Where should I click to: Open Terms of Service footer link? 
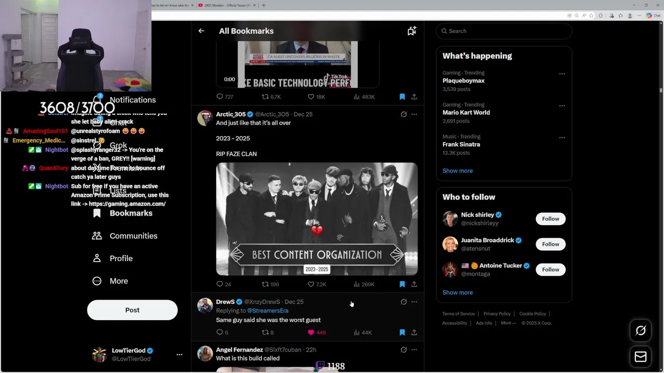coord(459,314)
